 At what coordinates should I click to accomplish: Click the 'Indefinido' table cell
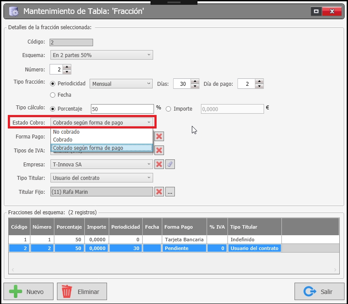coord(254,240)
